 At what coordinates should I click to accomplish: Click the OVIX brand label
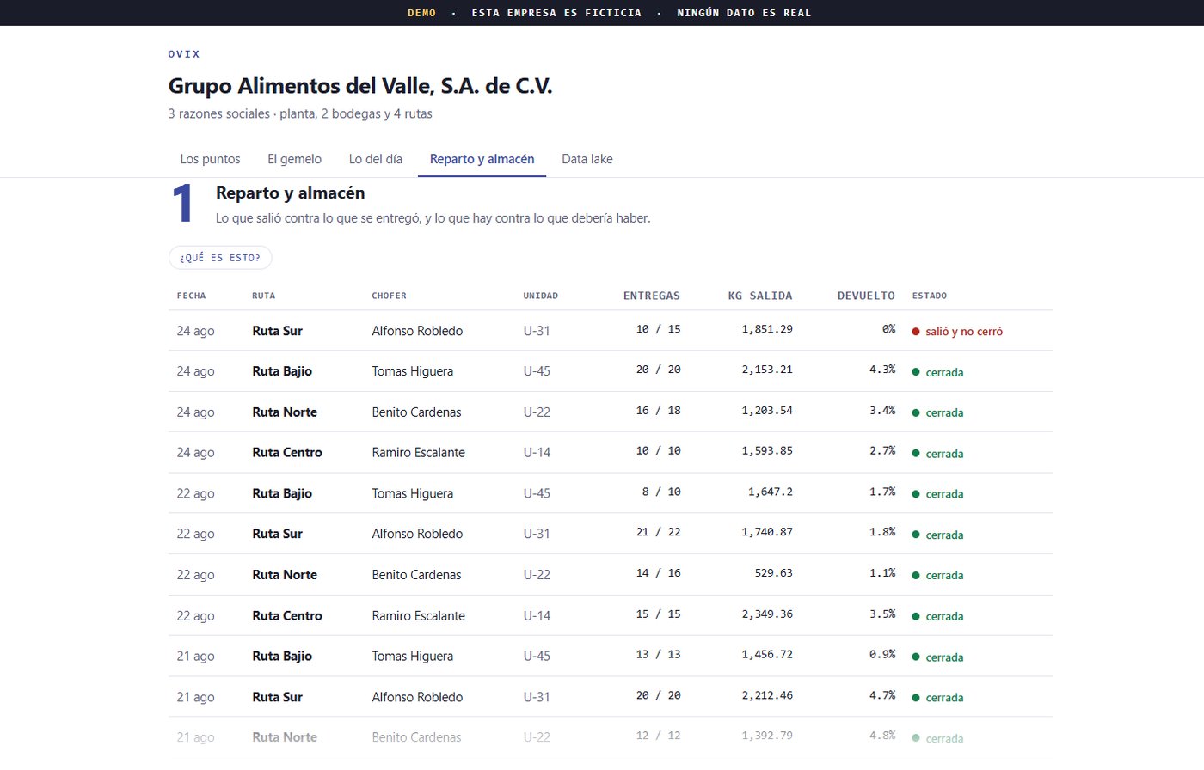point(184,54)
